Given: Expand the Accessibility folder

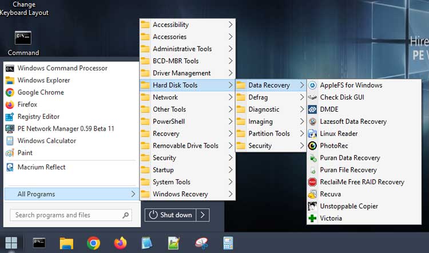Looking at the screenshot, I should [188, 25].
